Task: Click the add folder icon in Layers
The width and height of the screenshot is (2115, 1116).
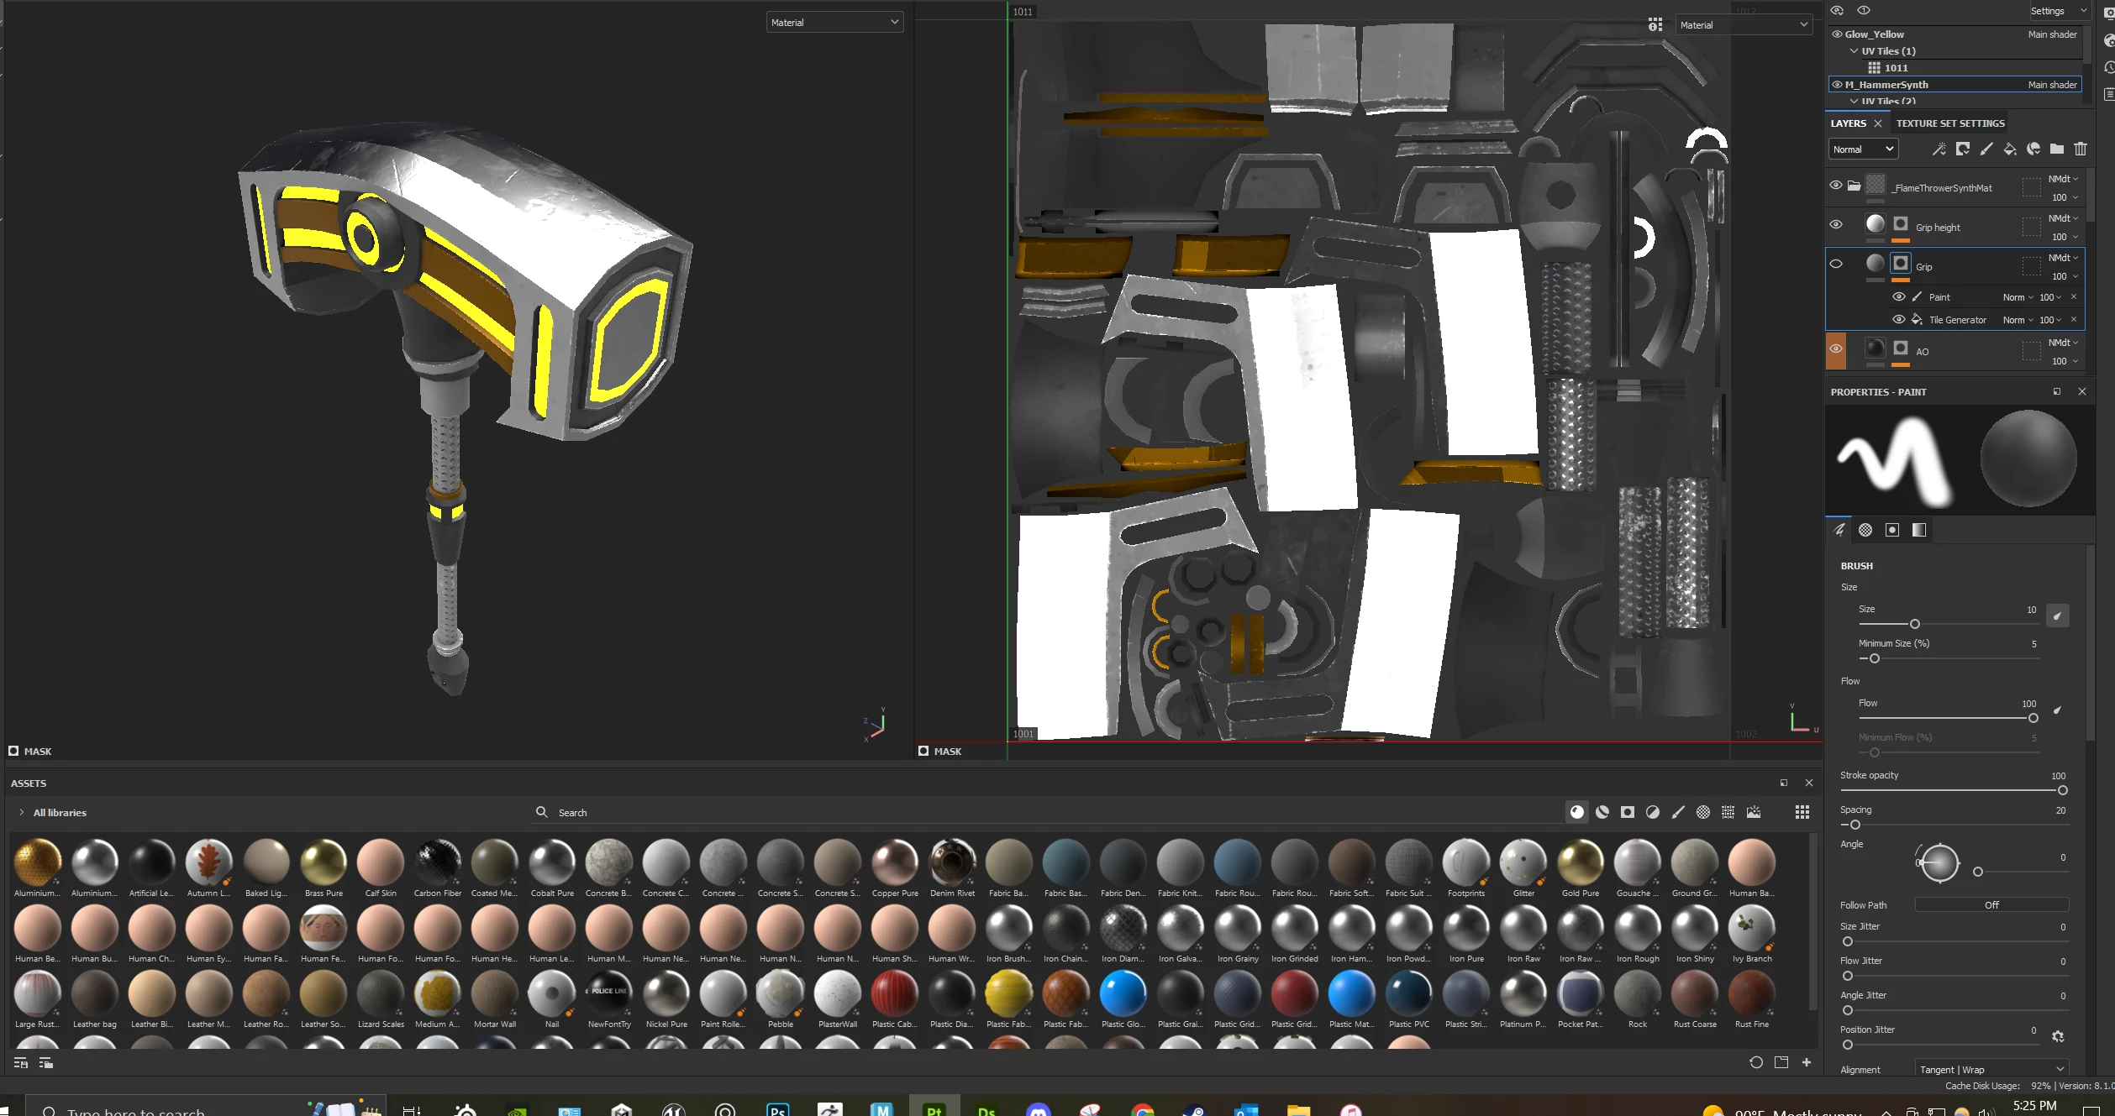Action: (x=2056, y=149)
